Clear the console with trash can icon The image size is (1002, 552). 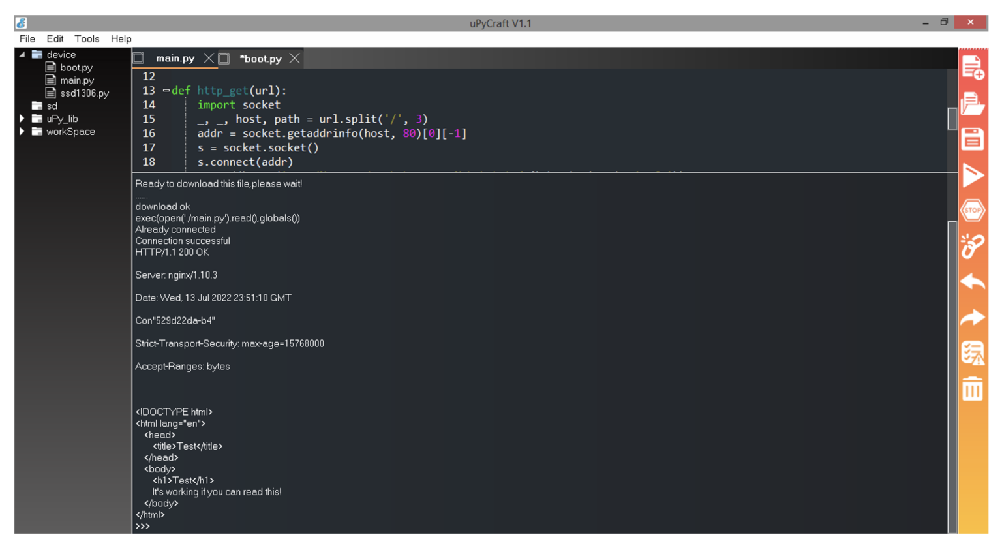coord(972,389)
